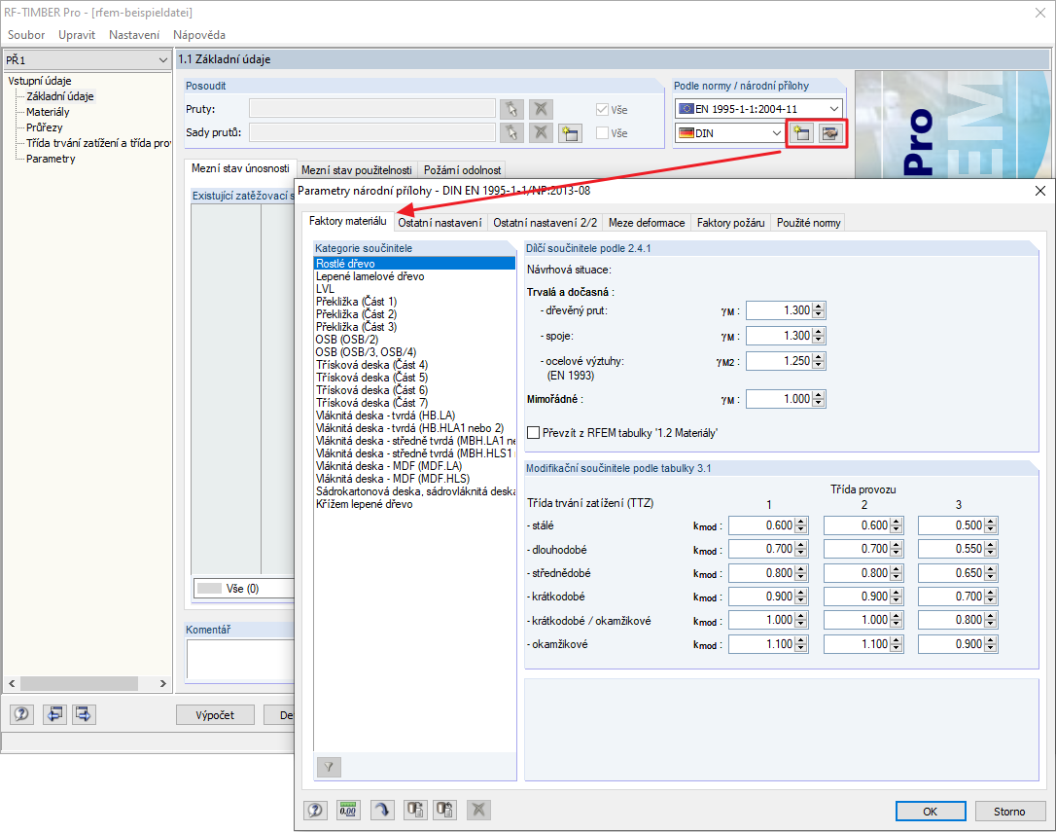Select Vláknitá deska - MDF (MDF.LA)

click(x=414, y=466)
